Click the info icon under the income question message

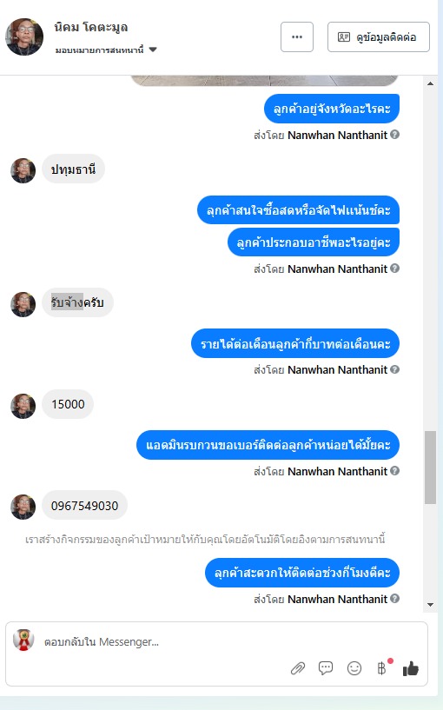(394, 369)
